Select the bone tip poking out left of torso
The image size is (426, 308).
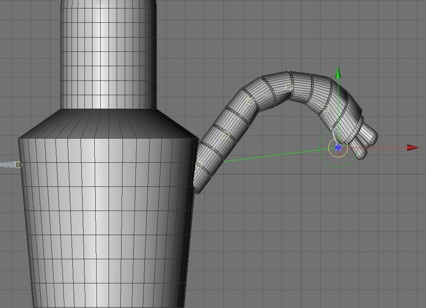pyautogui.click(x=6, y=165)
